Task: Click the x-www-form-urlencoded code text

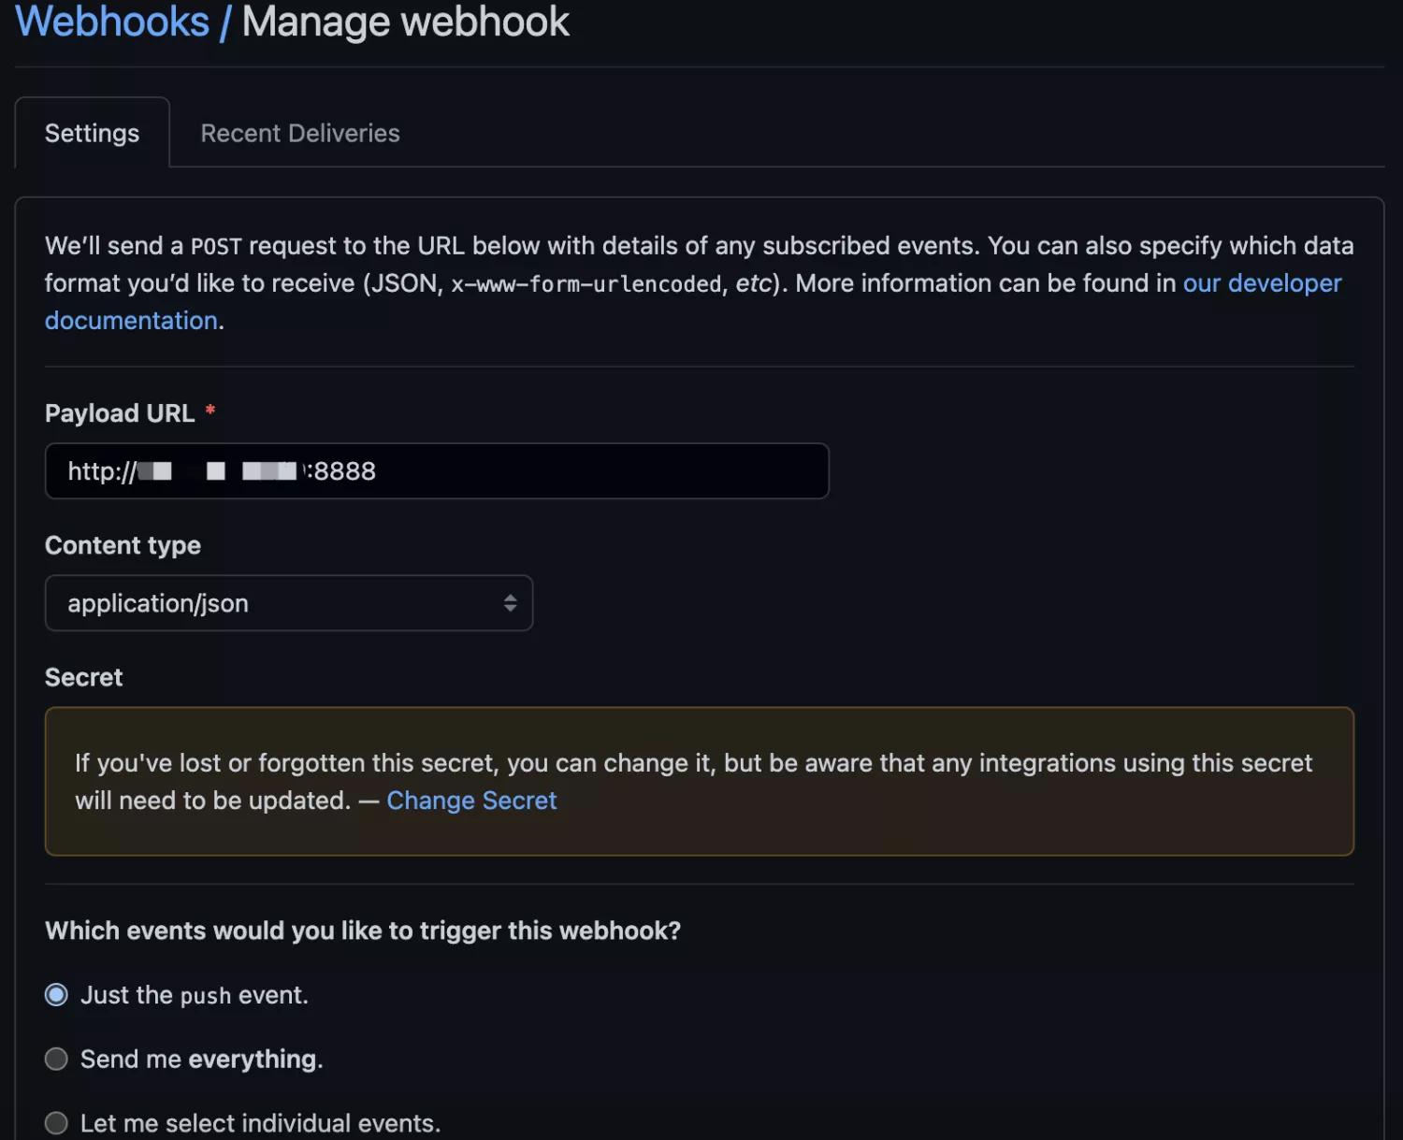Action: [586, 284]
